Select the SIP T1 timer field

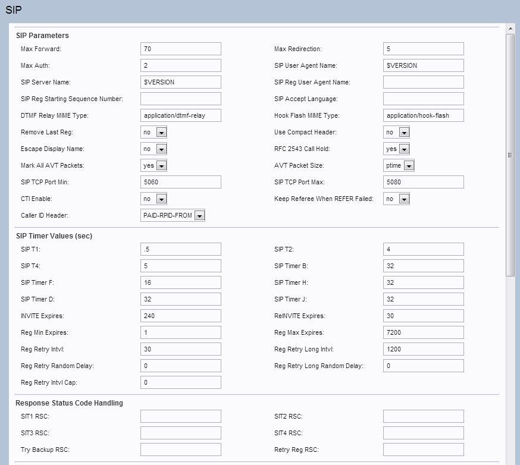[x=181, y=249]
